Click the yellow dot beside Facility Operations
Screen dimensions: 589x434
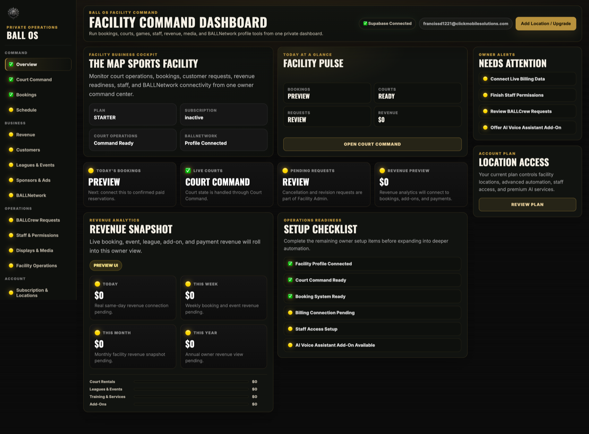point(11,266)
